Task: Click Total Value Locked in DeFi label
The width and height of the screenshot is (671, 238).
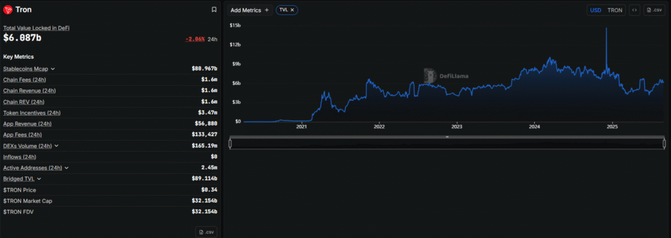Action: [37, 27]
